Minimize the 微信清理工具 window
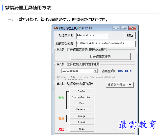Viewport: 159px width, 135px height. pyautogui.click(x=116, y=28)
